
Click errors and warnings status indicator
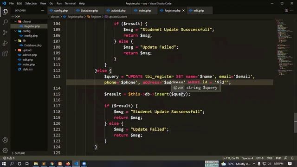click(x=9, y=158)
